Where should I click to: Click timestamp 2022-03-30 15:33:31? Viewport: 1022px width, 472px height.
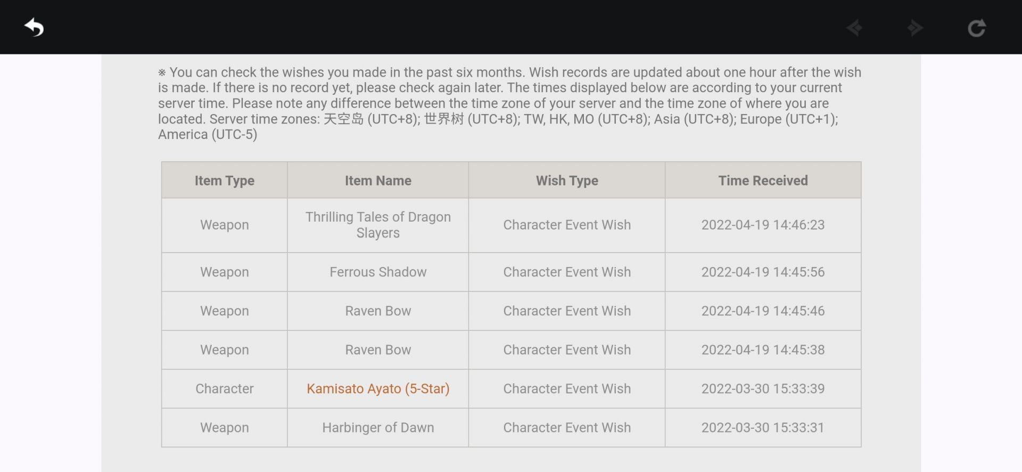[x=763, y=427]
